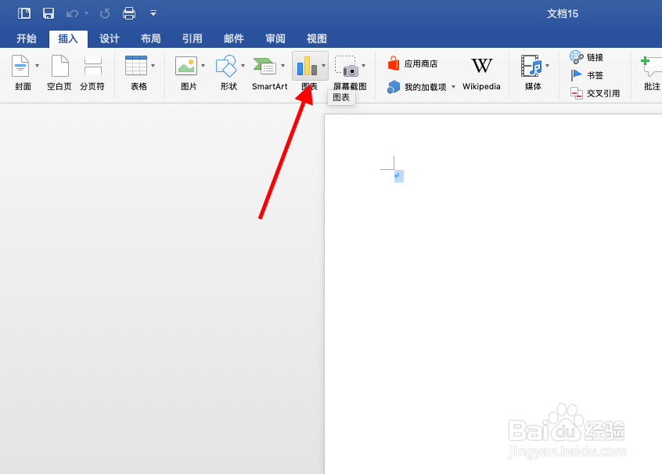This screenshot has height=474, width=662.
Task: Open the customize quick access toolbar dropdown
Action: click(153, 13)
